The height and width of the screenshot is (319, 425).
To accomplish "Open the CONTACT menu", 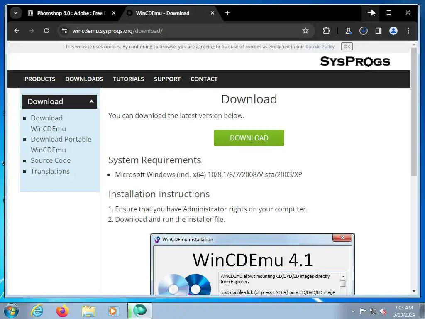I will click(x=204, y=79).
